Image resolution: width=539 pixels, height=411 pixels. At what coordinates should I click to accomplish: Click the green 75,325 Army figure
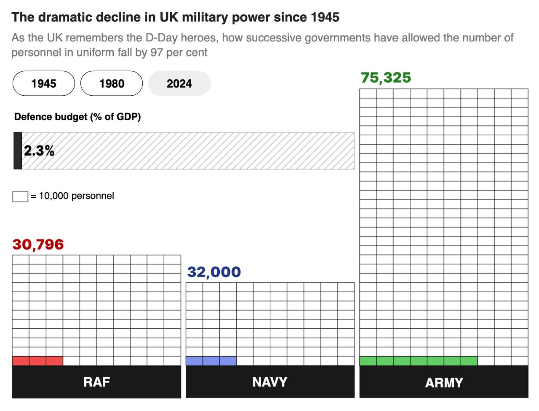[x=386, y=78]
